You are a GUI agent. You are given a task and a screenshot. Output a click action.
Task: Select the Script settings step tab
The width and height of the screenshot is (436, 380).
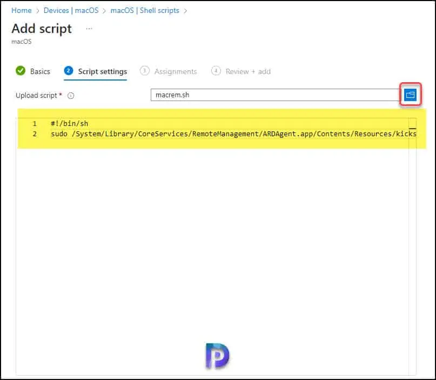[x=96, y=72]
